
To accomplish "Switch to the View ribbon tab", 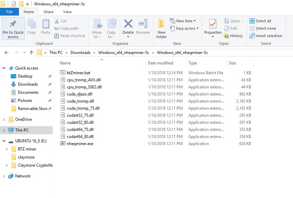I will click(x=67, y=12).
